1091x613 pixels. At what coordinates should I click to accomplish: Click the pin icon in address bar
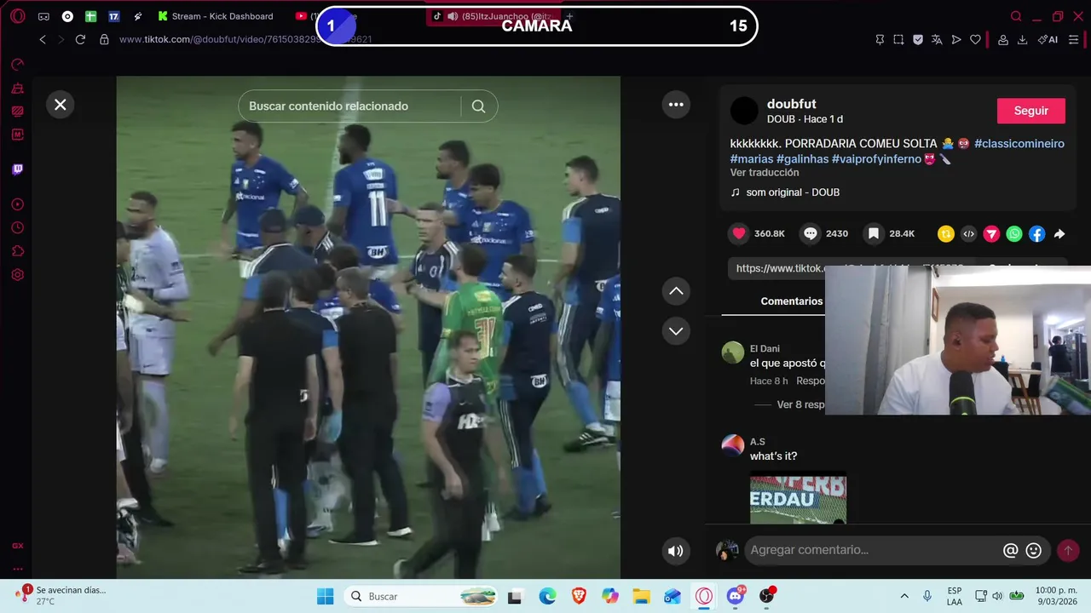(880, 39)
